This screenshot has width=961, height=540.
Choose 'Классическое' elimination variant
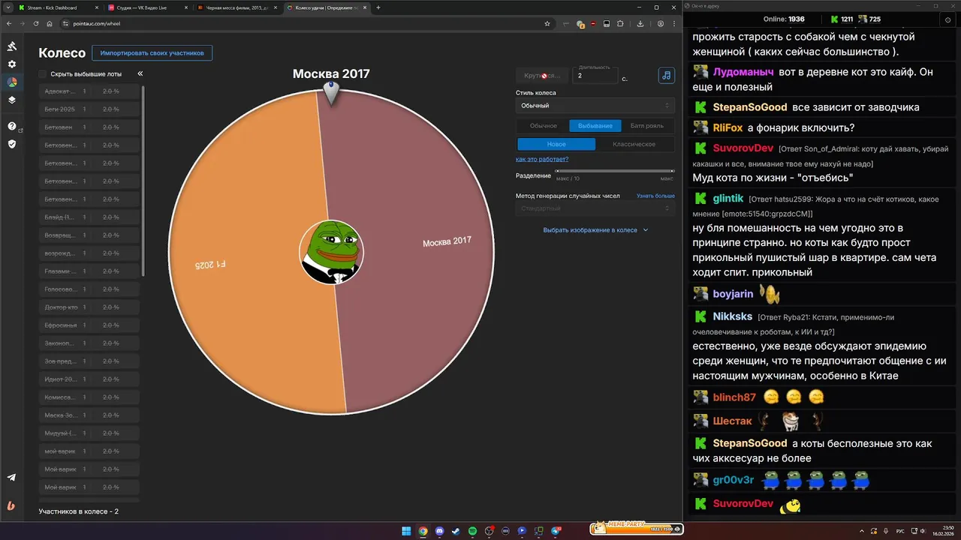pyautogui.click(x=634, y=144)
